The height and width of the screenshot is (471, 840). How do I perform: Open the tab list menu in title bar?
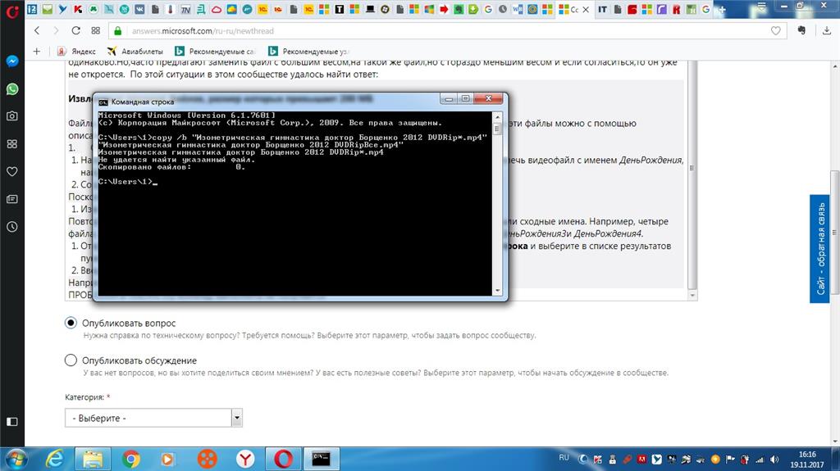pos(762,7)
